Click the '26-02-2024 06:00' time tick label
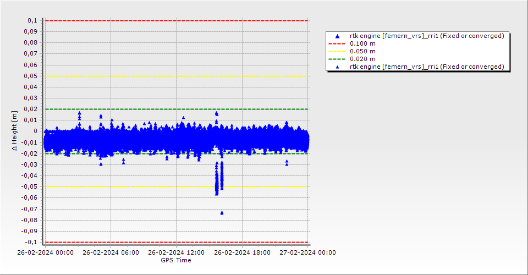 (111, 253)
